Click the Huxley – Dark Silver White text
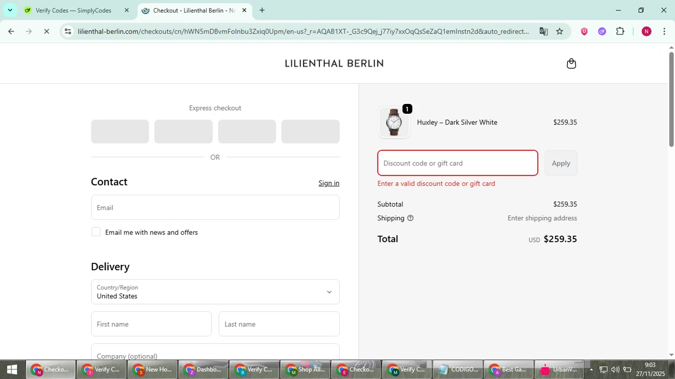The width and height of the screenshot is (675, 379). tap(457, 122)
